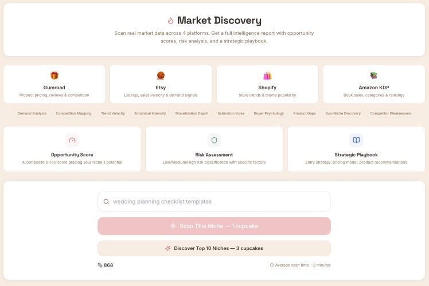Click the Amazon KDP books icon
Screen dimensions: 429x286
coord(374,76)
